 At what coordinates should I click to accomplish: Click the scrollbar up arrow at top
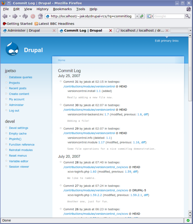(190, 35)
